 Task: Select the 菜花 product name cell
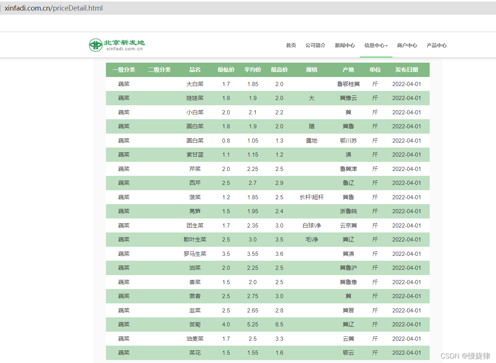(x=195, y=353)
